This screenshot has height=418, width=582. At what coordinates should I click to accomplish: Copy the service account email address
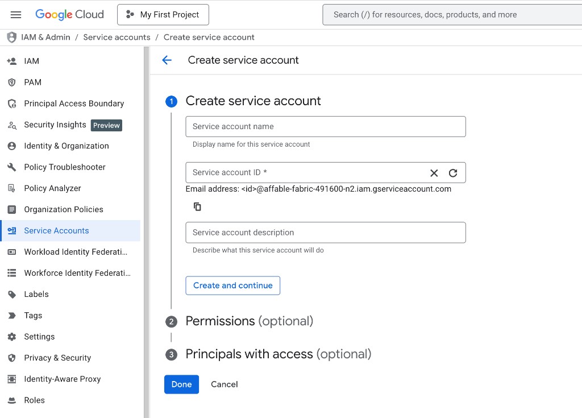pos(197,206)
